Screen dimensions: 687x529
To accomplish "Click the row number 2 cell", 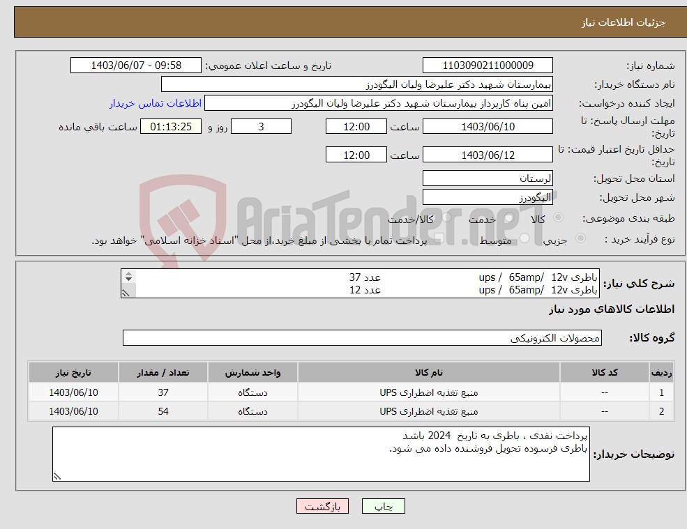I will (661, 411).
